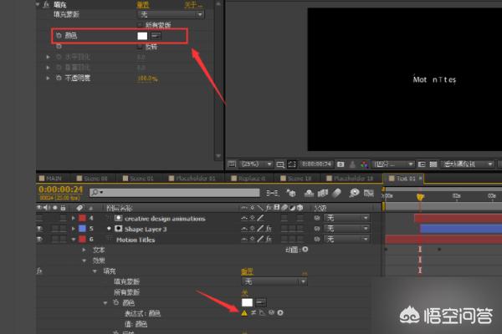Switch to the MAIN composition tab

[54, 178]
